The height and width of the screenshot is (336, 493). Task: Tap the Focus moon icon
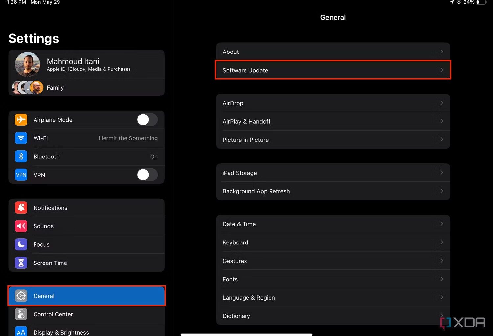[x=21, y=244]
